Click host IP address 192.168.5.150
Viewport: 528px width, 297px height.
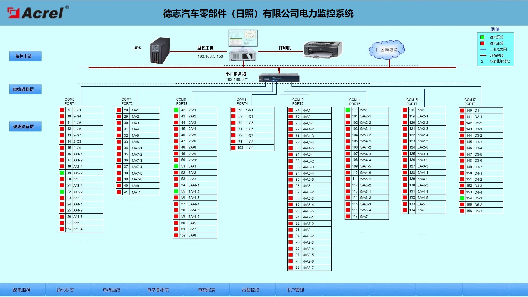(x=210, y=56)
